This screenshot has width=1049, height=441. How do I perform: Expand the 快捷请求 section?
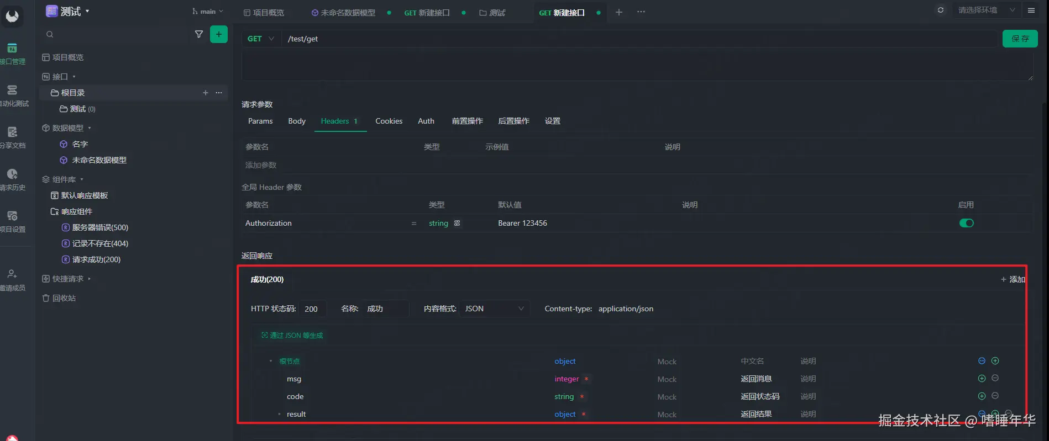[x=90, y=279]
